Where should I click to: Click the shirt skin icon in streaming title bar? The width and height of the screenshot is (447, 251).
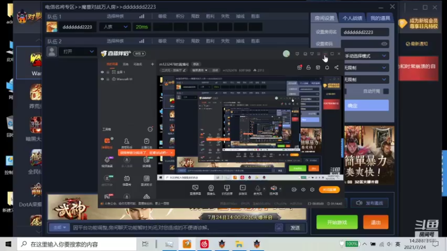click(x=312, y=54)
